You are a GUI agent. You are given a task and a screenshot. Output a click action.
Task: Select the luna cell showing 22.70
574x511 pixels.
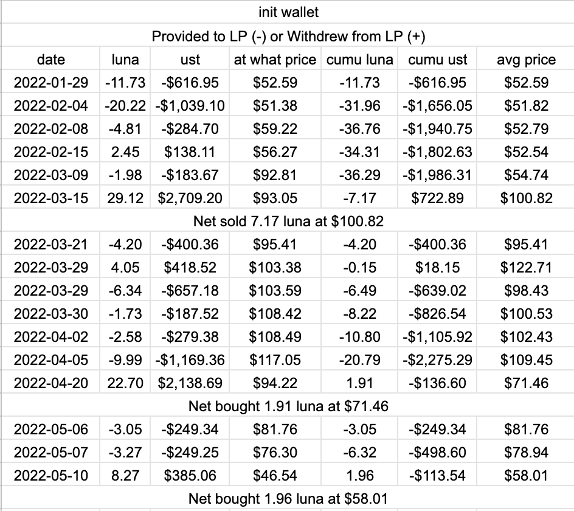tap(125, 383)
